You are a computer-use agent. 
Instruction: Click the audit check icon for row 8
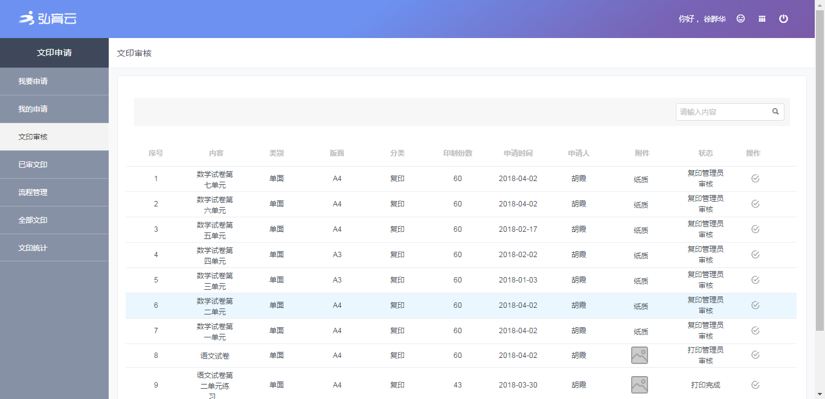[x=755, y=355]
